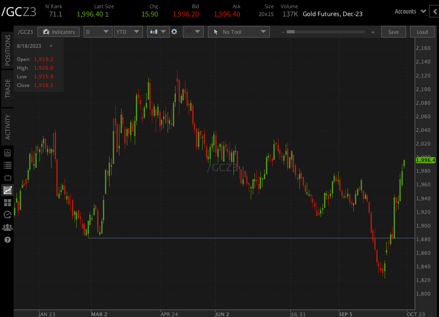439x317 pixels.
Task: Collapse the OHLC data box arrow
Action: [x=51, y=46]
